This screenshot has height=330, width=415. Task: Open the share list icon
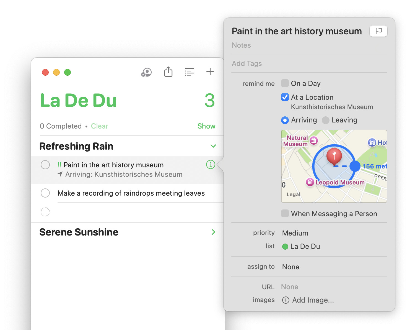pyautogui.click(x=168, y=72)
